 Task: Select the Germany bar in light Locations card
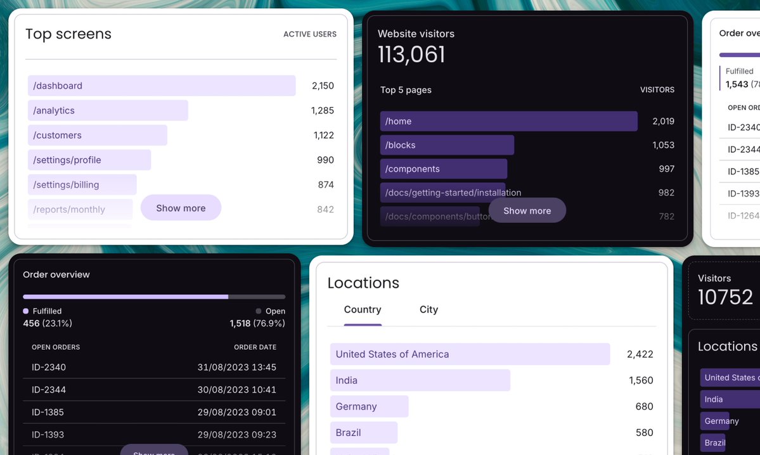(369, 407)
